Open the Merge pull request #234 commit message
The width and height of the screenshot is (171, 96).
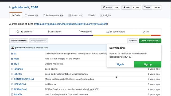click(69, 79)
